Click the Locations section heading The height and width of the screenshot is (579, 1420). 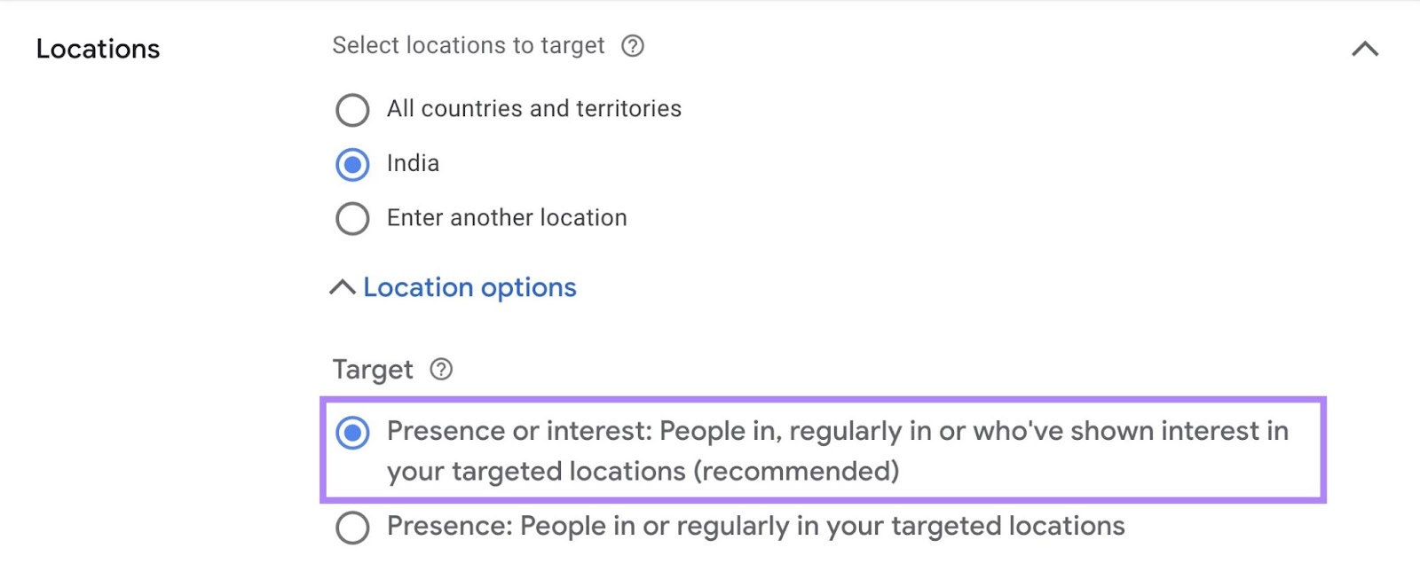[98, 49]
